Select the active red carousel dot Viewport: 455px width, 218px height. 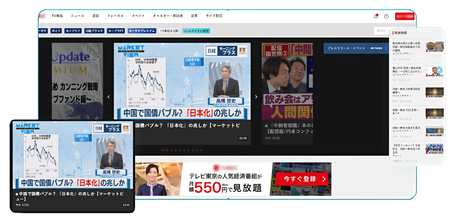pyautogui.click(x=167, y=150)
